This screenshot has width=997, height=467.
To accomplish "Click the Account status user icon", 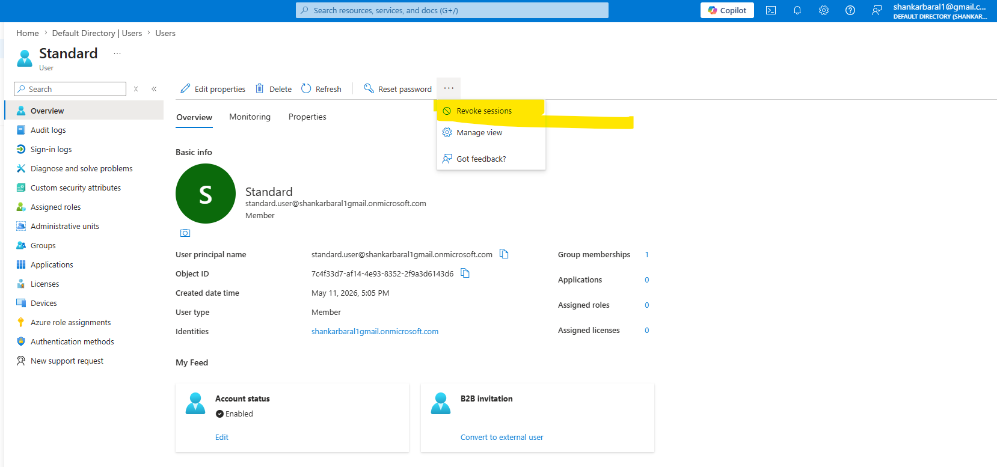I will [x=195, y=403].
